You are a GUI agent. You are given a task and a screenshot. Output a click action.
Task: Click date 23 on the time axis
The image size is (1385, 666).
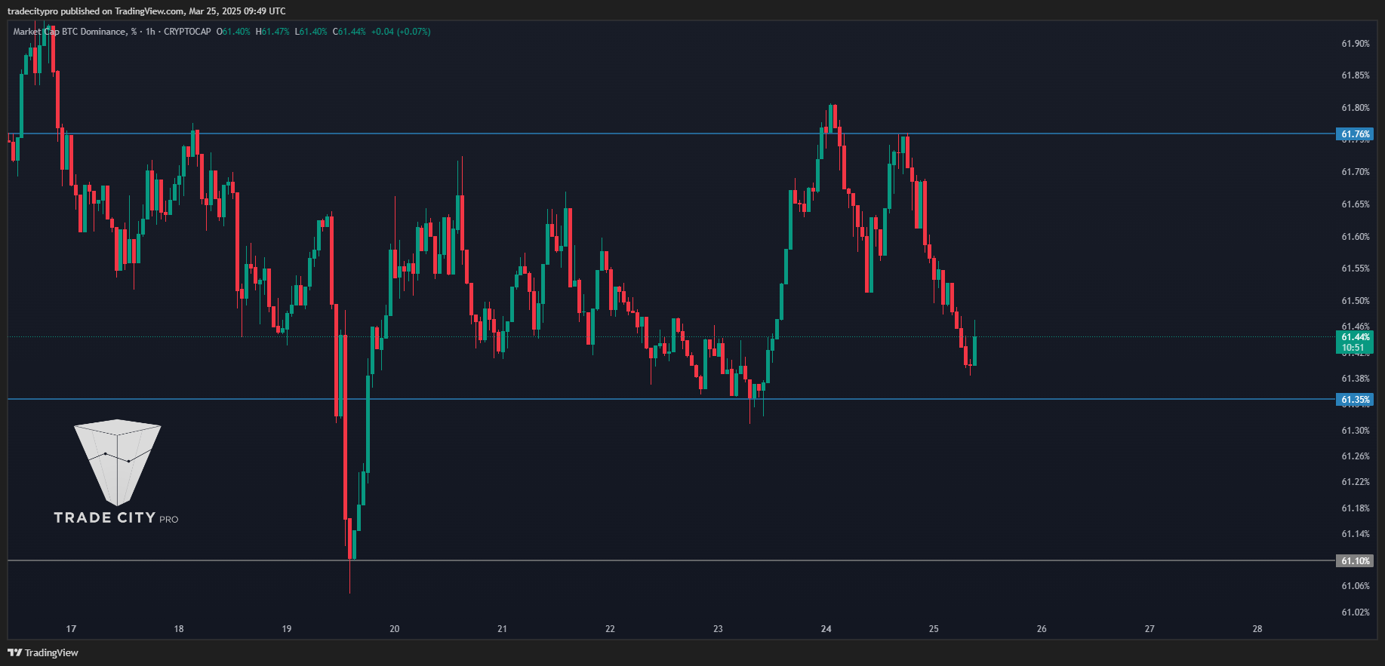pyautogui.click(x=719, y=629)
